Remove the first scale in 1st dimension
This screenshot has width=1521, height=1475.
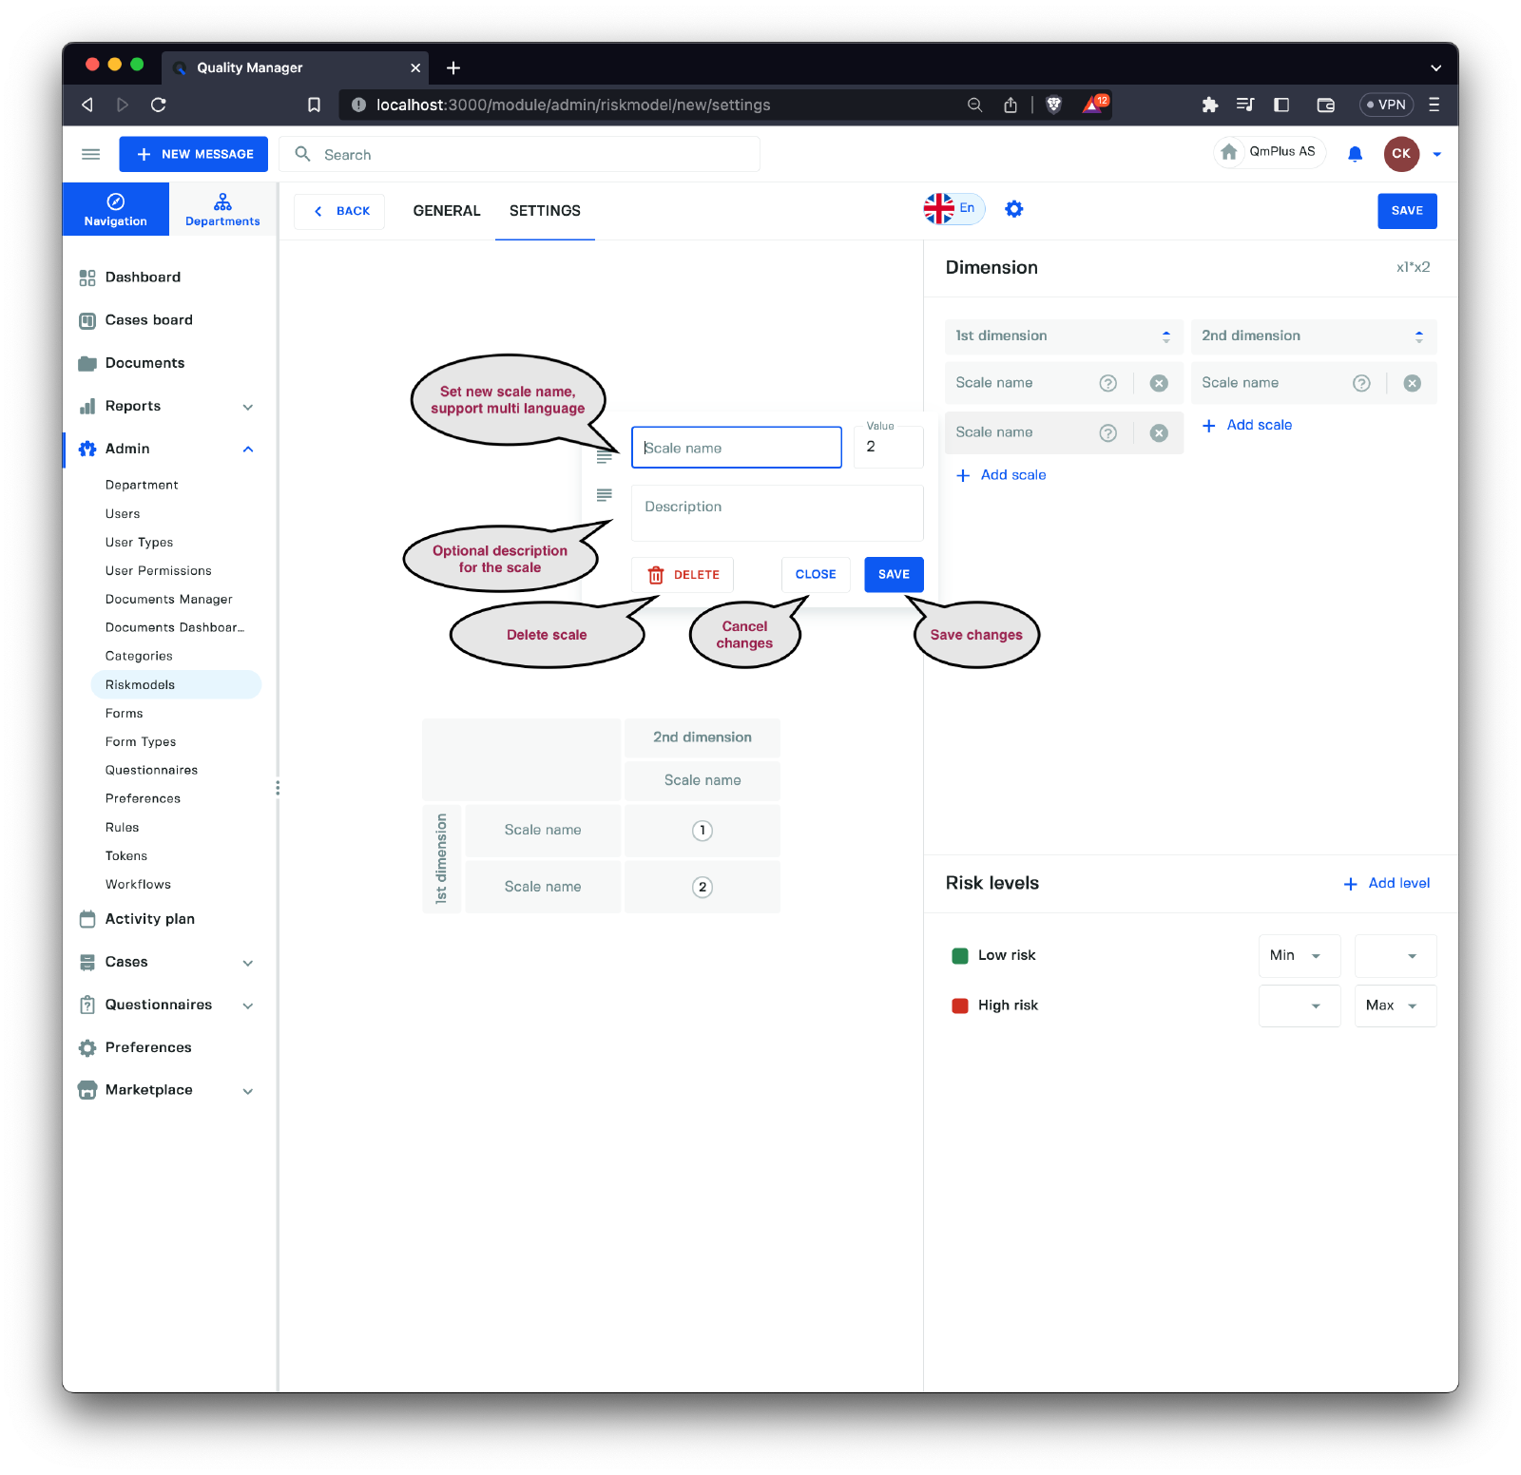[x=1159, y=383]
